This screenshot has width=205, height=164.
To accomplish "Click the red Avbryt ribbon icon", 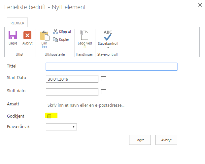I will tap(27, 36).
